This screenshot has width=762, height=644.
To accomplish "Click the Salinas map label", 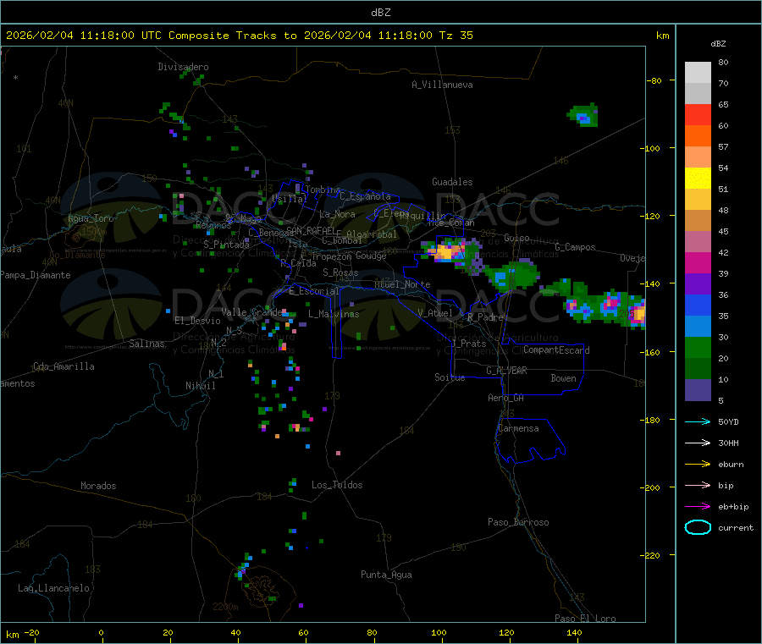I will 146,344.
